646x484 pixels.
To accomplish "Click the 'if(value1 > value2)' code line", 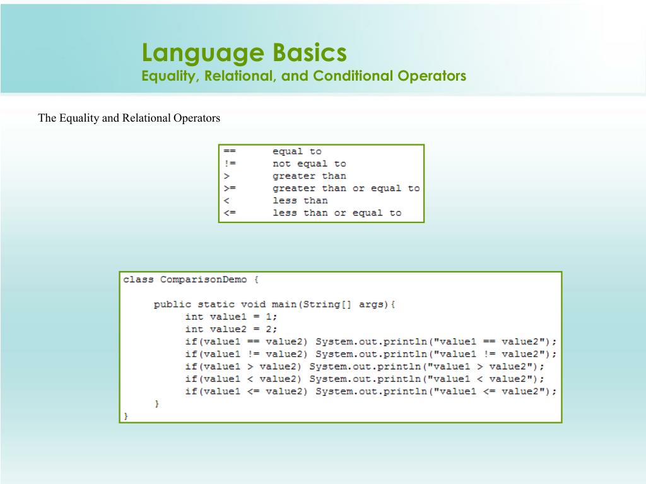I will pyautogui.click(x=365, y=367).
